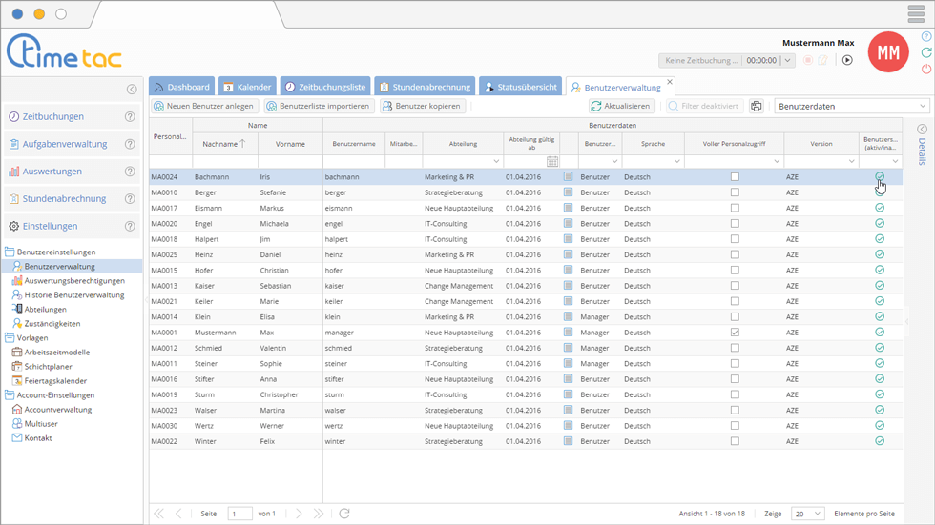Click the Aktualisieren button
Image resolution: width=935 pixels, height=525 pixels.
(x=620, y=107)
